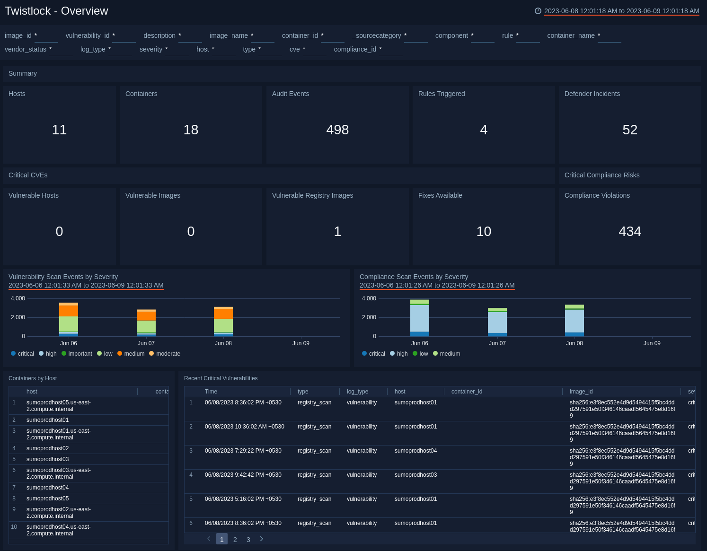This screenshot has width=707, height=551.
Task: Toggle the critical legend in Vulnerability Scan chart
Action: click(22, 353)
